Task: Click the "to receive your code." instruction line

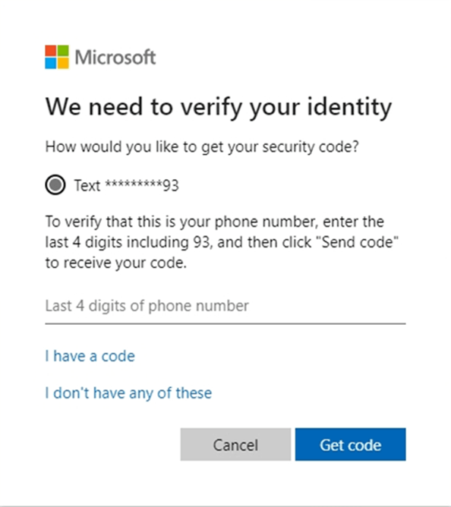Action: tap(116, 263)
